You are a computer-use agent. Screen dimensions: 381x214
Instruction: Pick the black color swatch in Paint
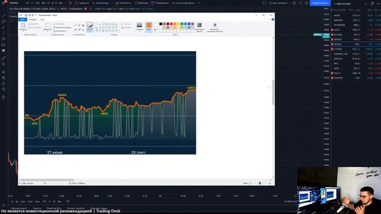(161, 24)
